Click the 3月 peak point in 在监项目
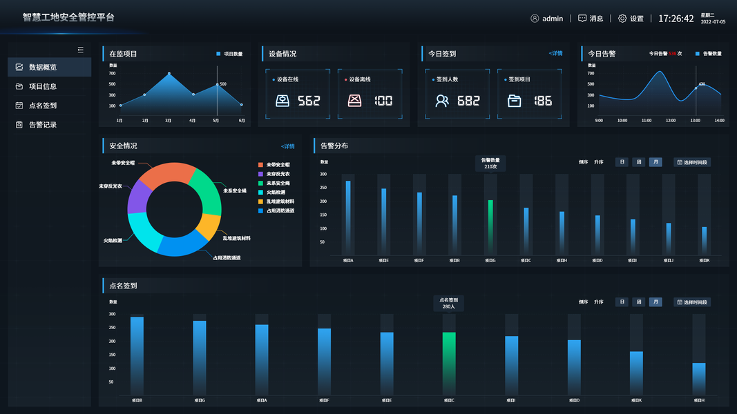 (x=169, y=74)
